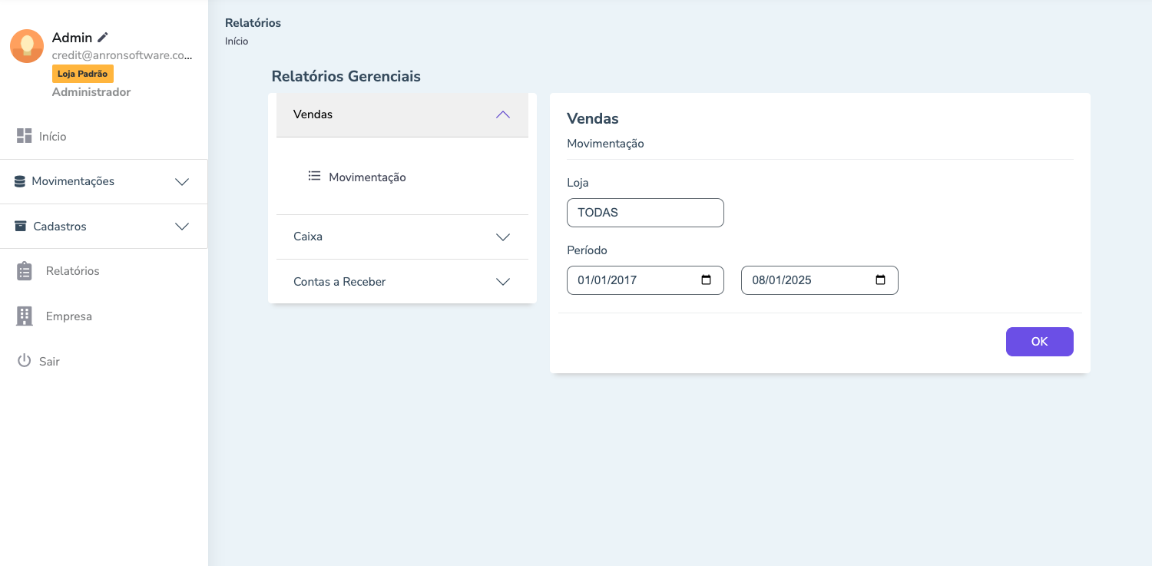Screen dimensions: 1152x566
Task: Click the Sair power icon
Action: tap(24, 361)
